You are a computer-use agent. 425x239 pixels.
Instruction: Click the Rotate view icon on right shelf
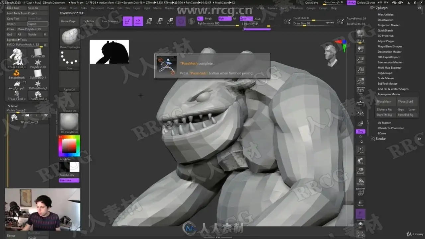coord(360,182)
